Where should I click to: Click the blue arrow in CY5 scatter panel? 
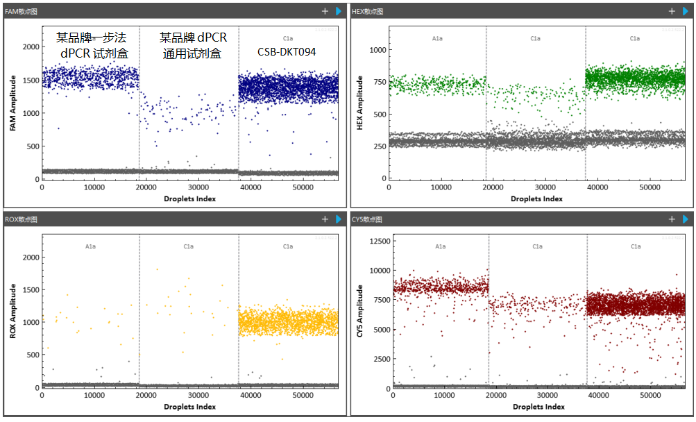tap(685, 219)
